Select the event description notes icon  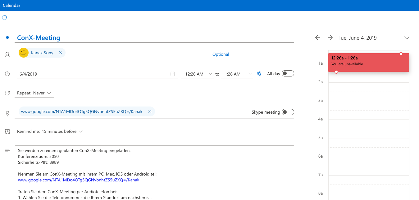[x=7, y=150]
